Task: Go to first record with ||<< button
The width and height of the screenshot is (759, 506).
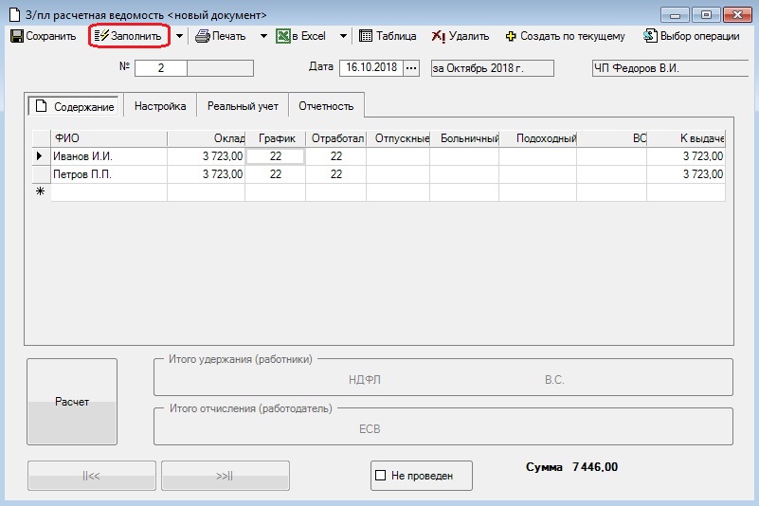Action: pos(92,476)
